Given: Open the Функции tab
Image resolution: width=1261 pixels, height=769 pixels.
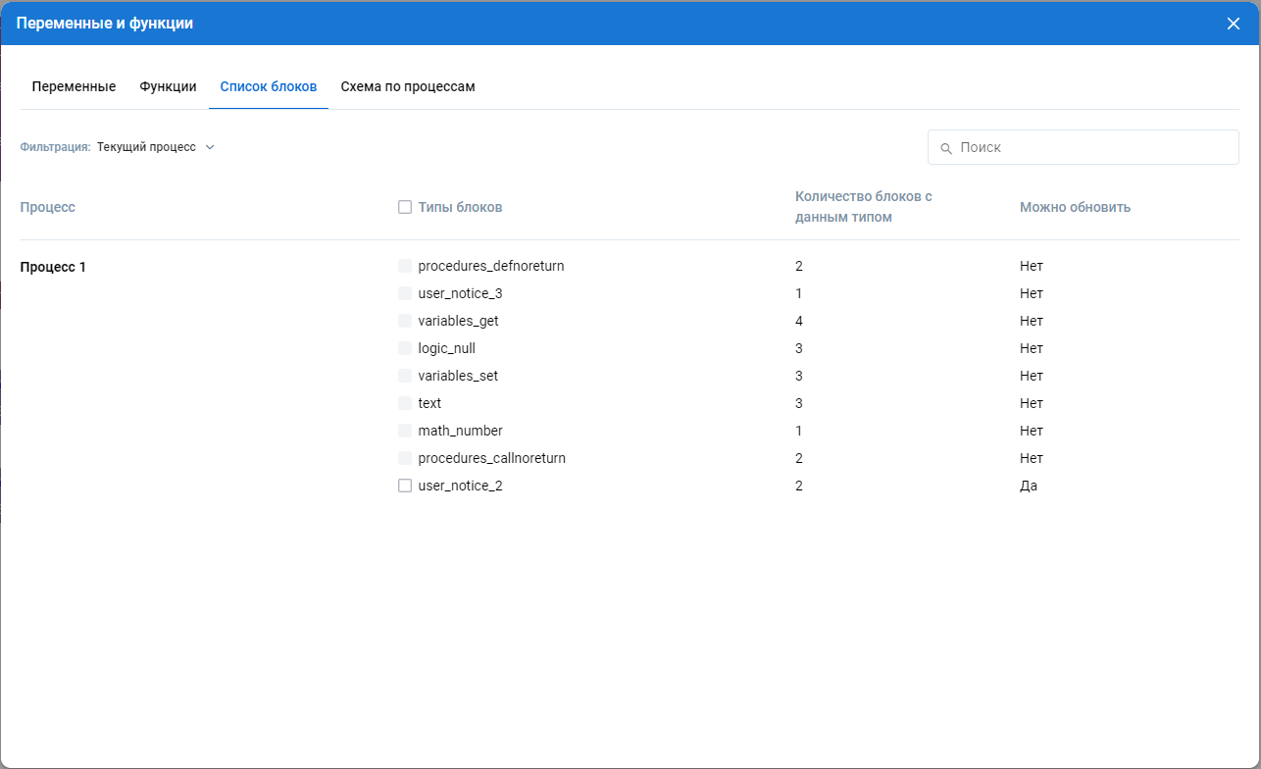Looking at the screenshot, I should click(168, 86).
